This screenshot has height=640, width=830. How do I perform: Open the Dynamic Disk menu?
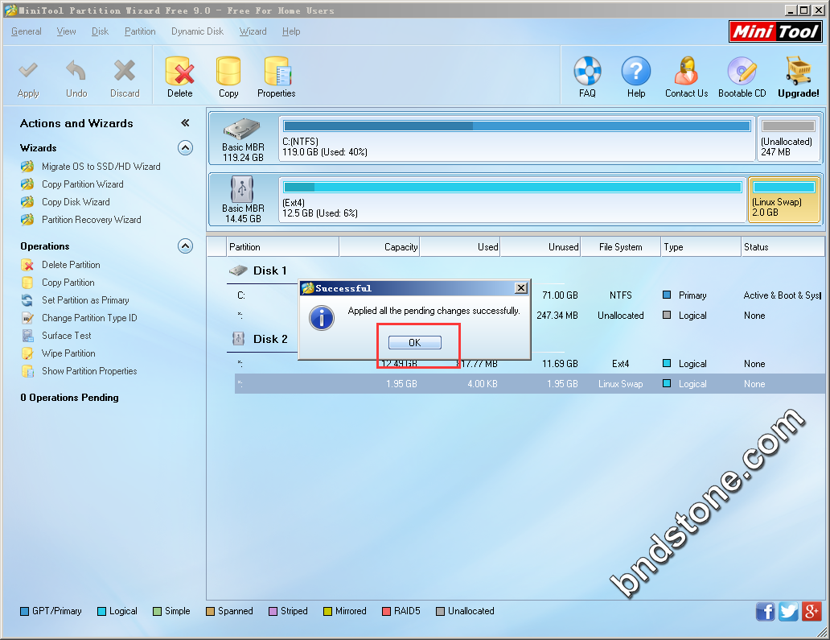coord(197,31)
